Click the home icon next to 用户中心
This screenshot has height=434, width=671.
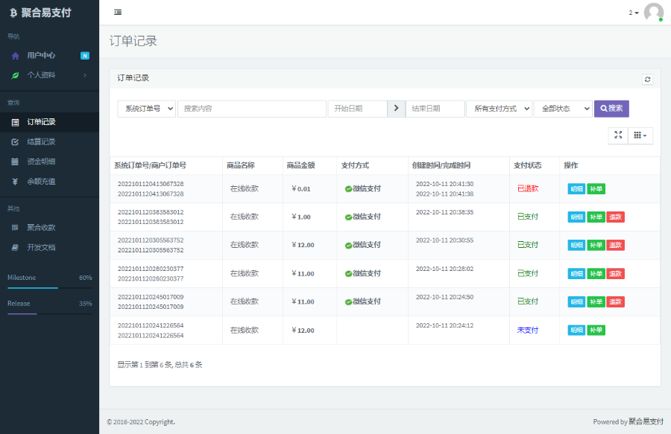click(16, 56)
